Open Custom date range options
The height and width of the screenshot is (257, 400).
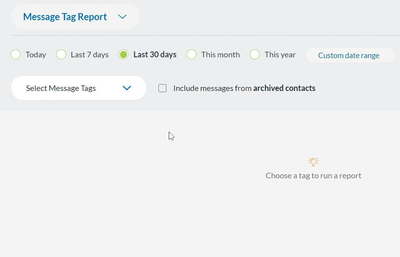pos(350,55)
